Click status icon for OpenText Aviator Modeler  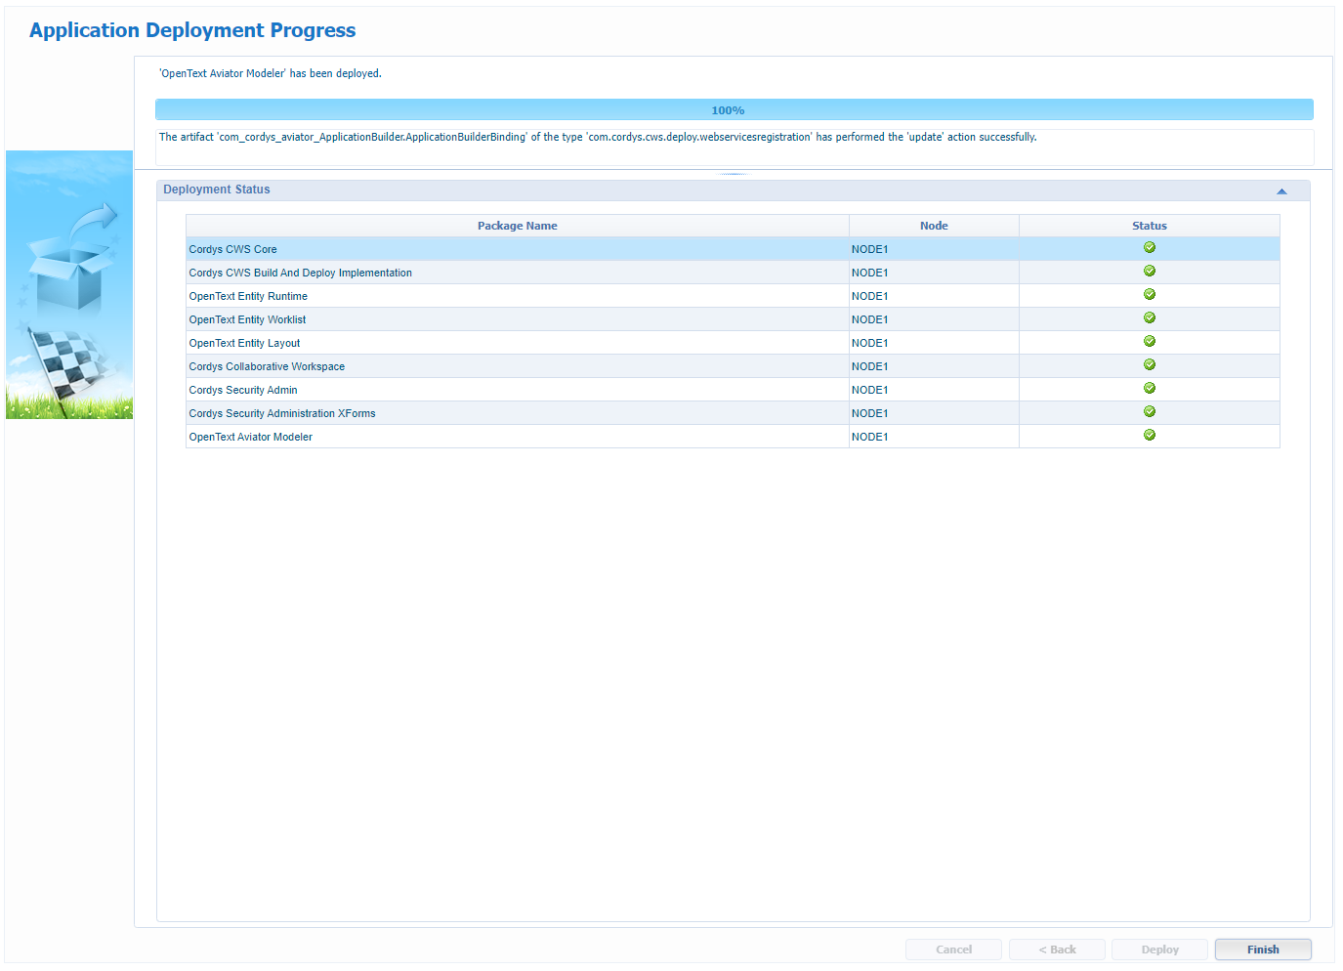(x=1149, y=436)
